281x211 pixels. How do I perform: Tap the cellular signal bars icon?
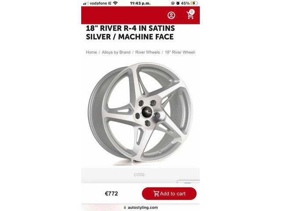coord(86,3)
